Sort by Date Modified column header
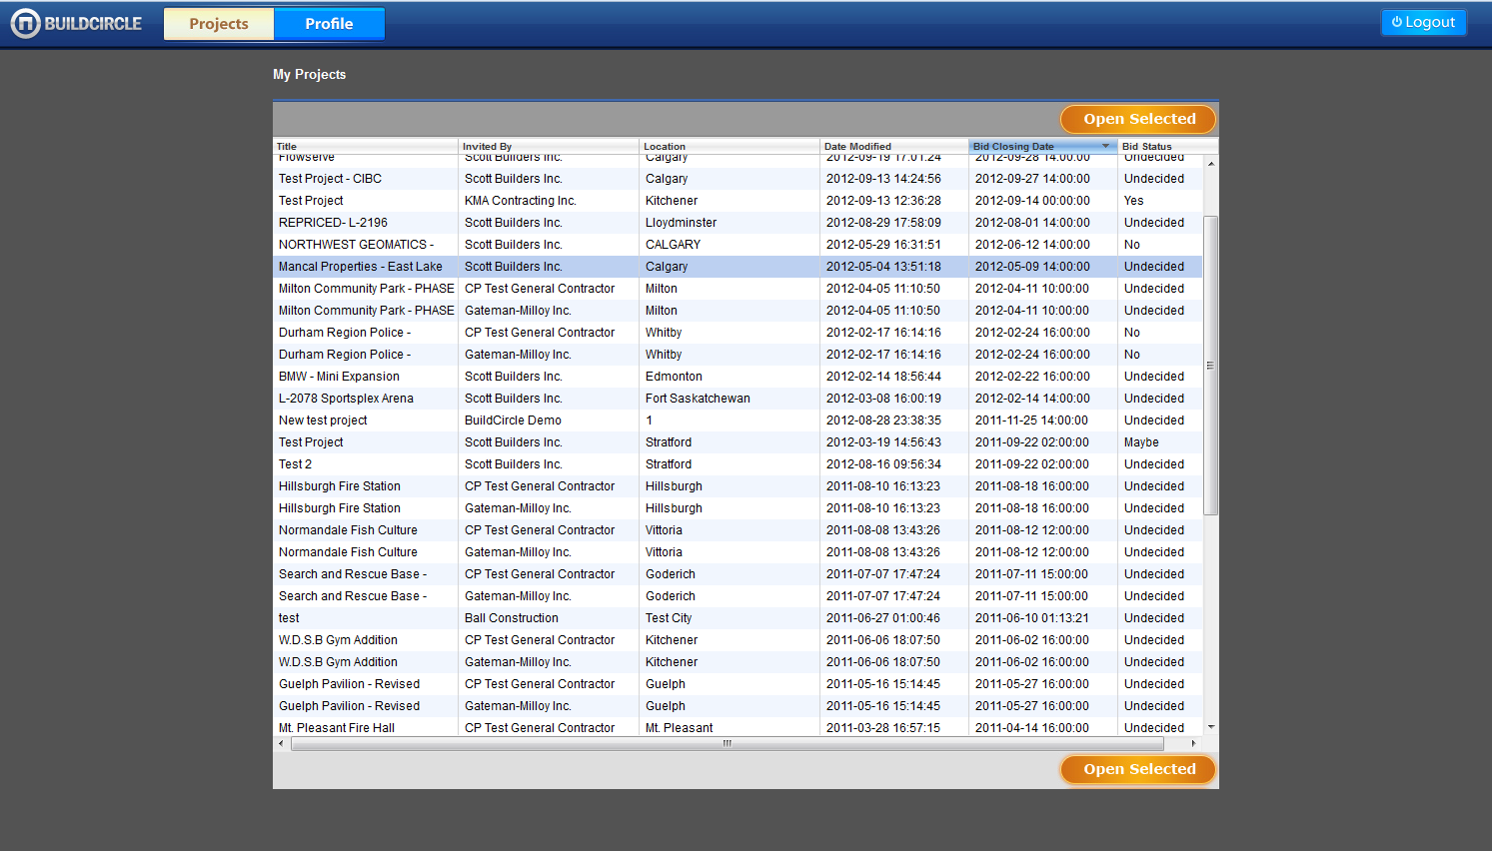 tap(894, 146)
